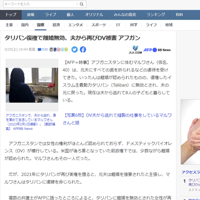Open the AFP BB News logo
200x200 pixels.
point(157,50)
